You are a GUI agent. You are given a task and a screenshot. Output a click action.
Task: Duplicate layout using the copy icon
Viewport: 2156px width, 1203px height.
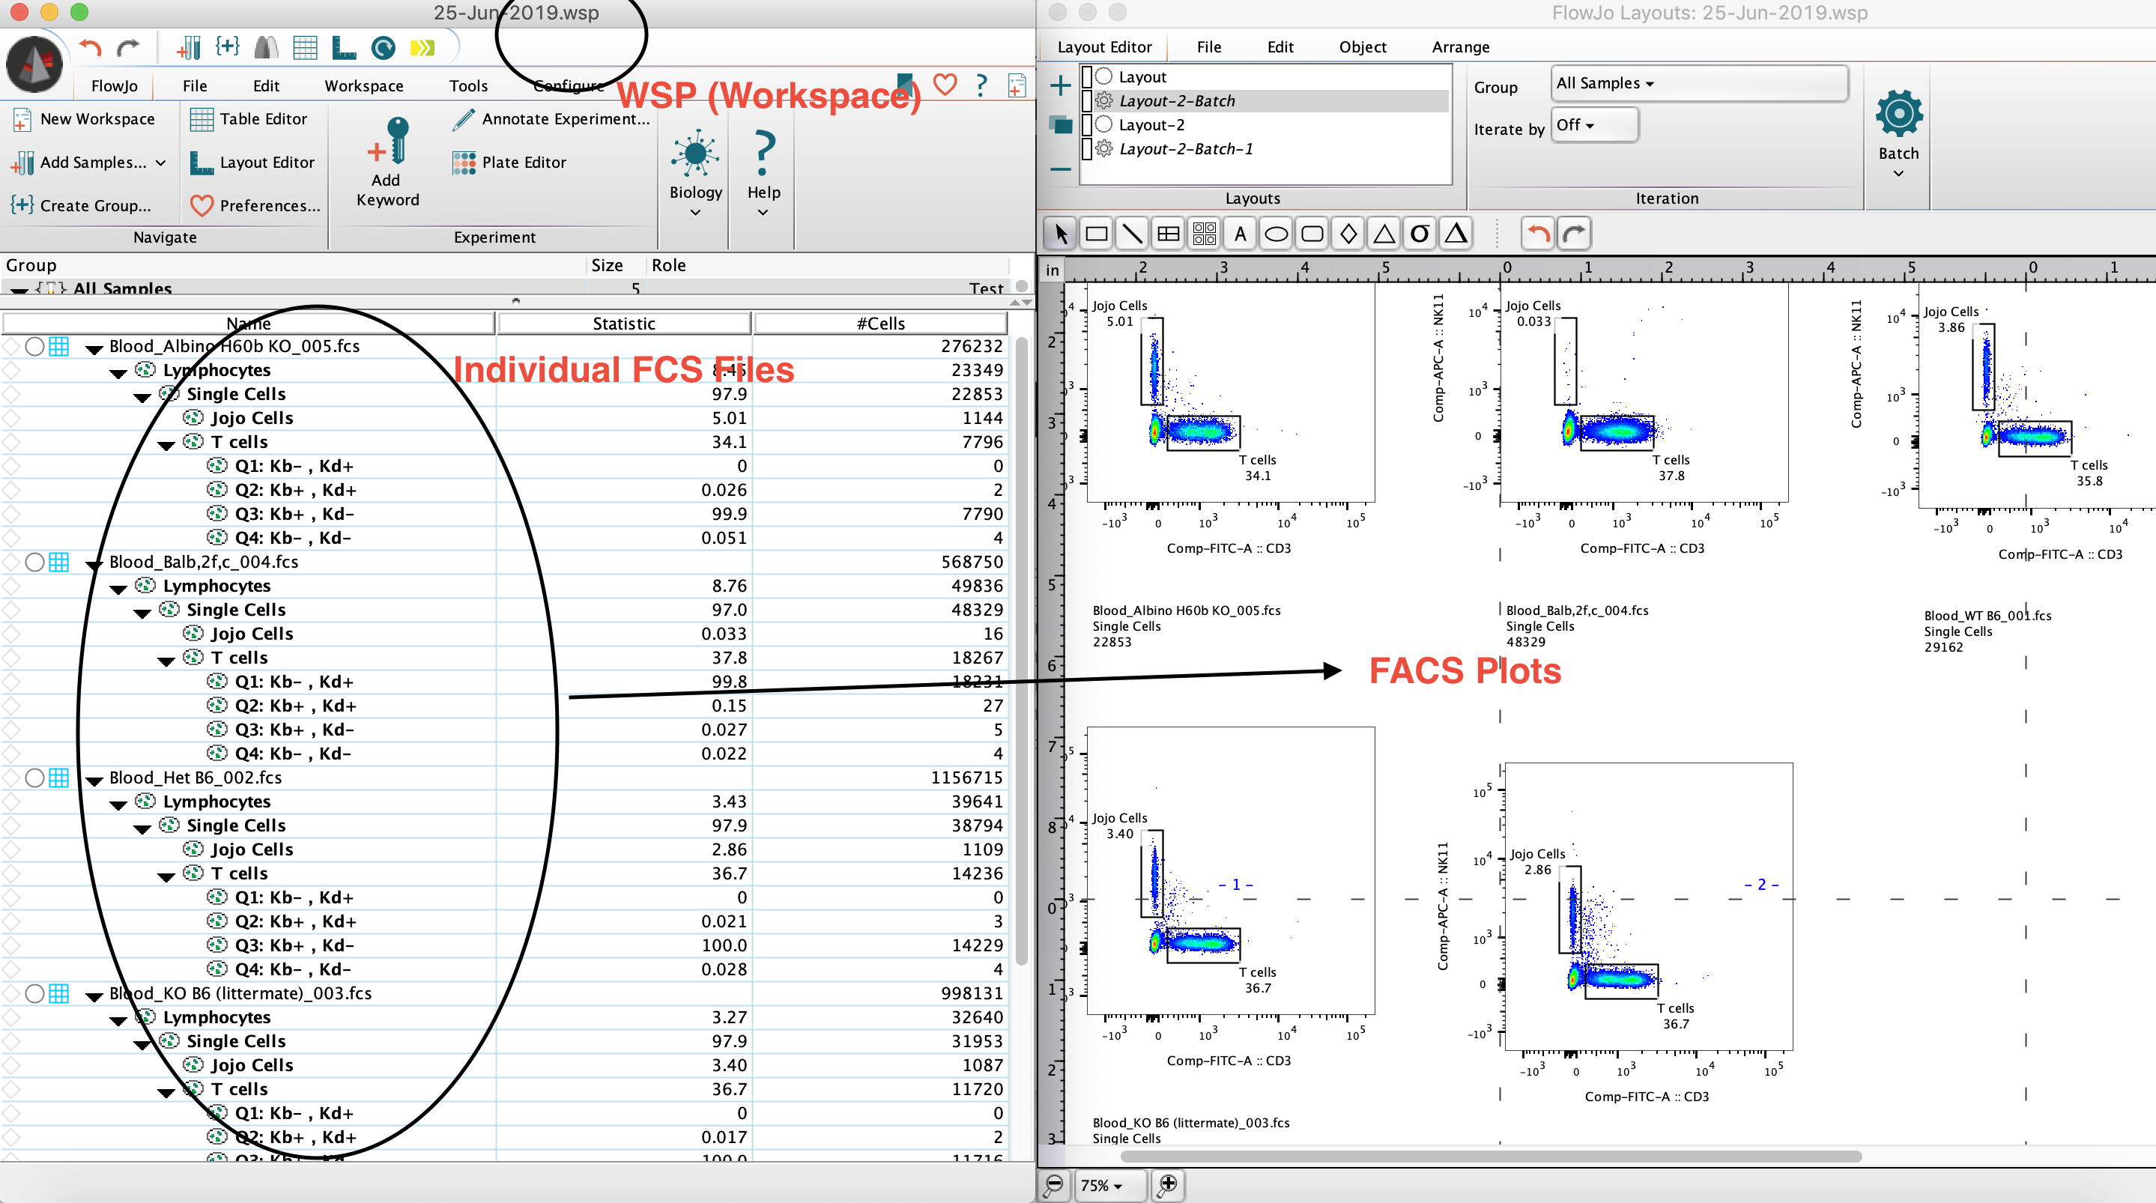pos(1059,126)
